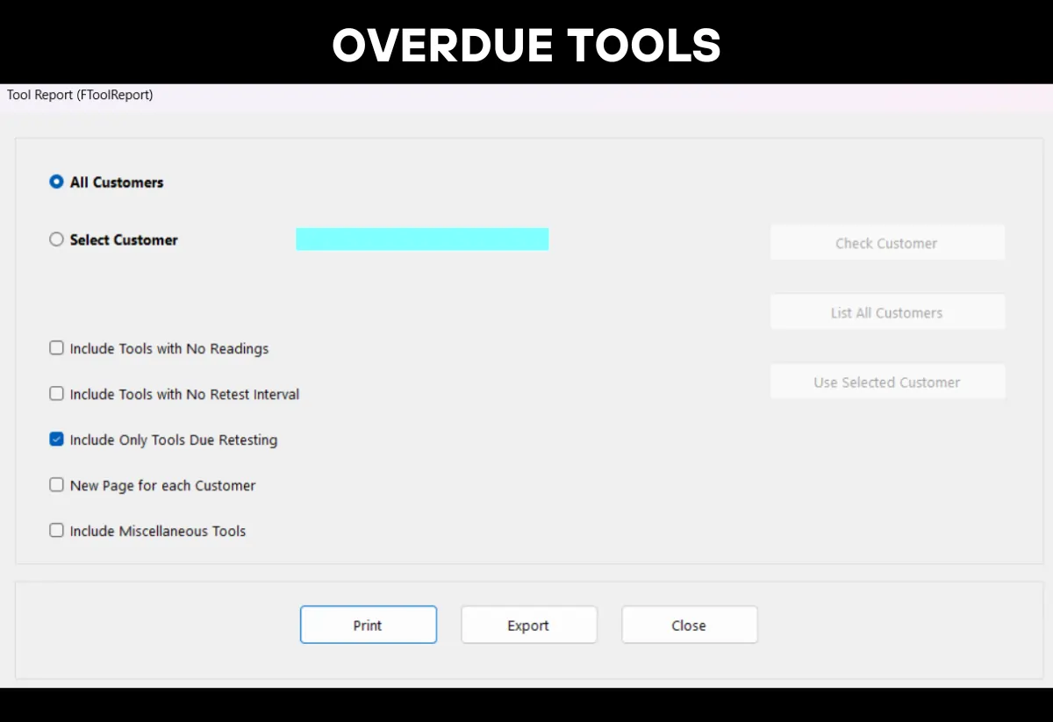Click the Check Customer button
The height and width of the screenshot is (722, 1053).
[886, 242]
